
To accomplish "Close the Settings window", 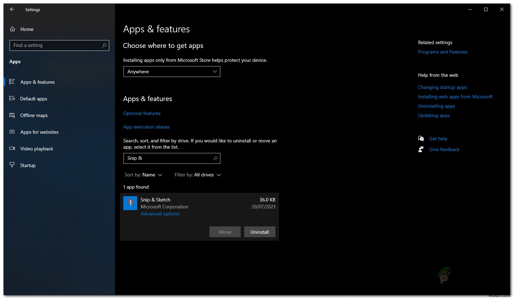I will click(502, 9).
